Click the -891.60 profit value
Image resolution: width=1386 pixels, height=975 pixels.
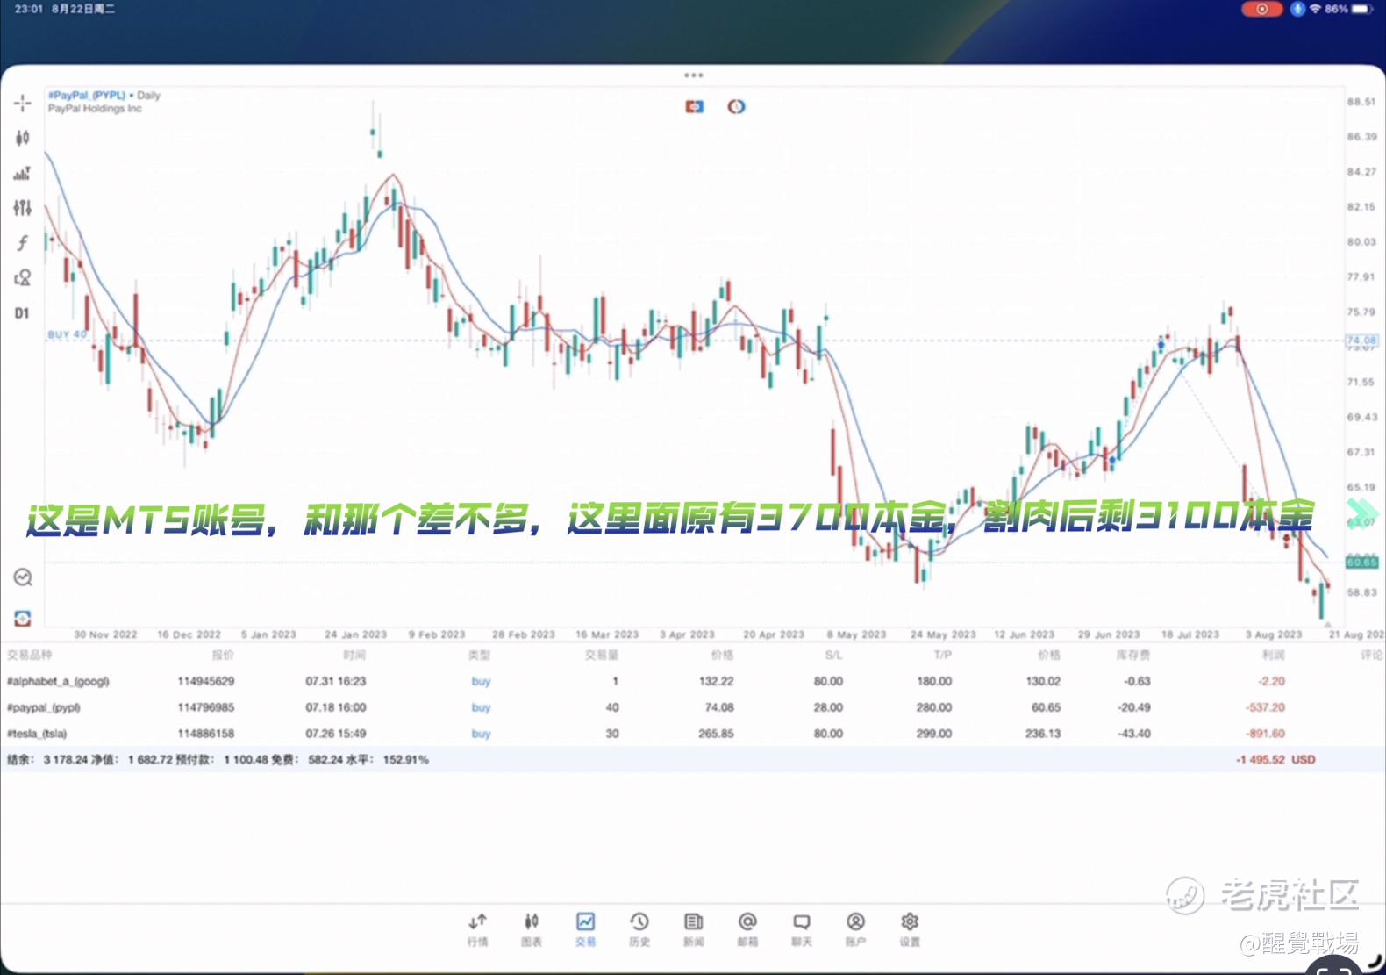pyautogui.click(x=1265, y=734)
